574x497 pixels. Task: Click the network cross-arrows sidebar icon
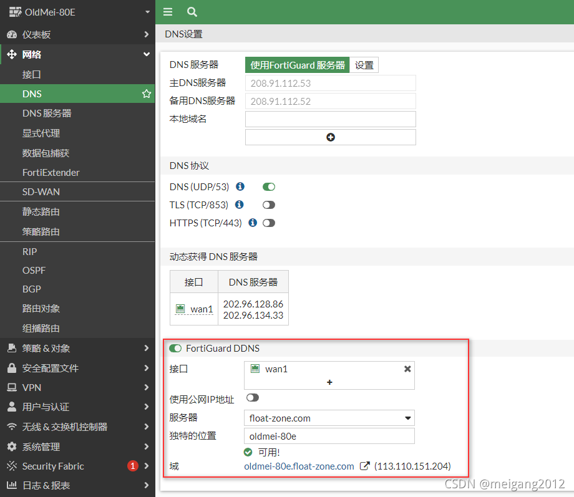(12, 54)
